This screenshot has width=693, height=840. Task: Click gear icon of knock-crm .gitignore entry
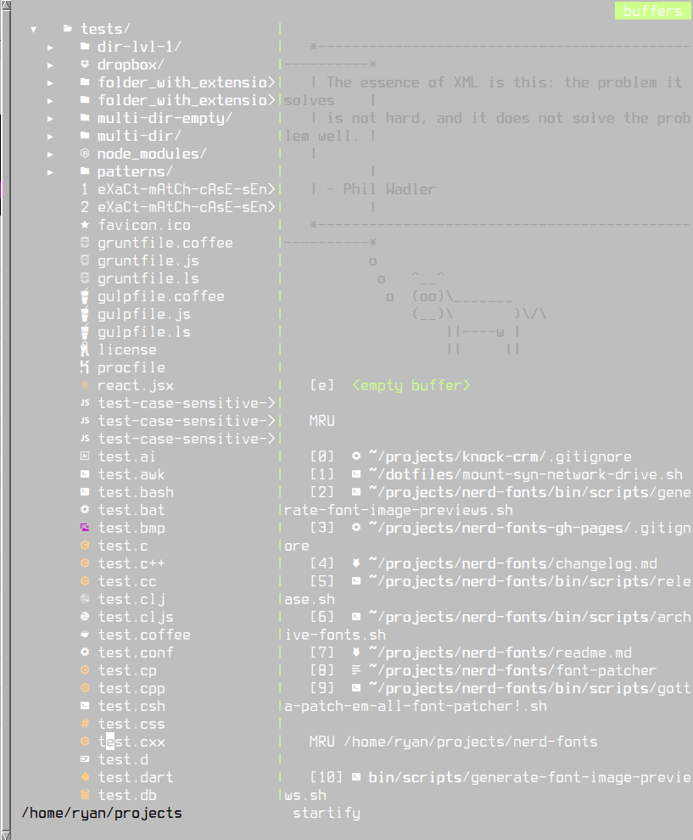[356, 456]
